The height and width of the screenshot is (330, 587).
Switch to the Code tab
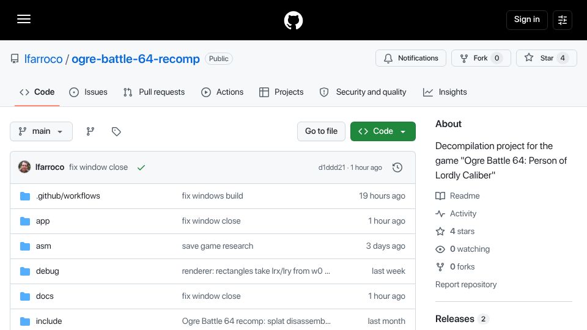[37, 92]
